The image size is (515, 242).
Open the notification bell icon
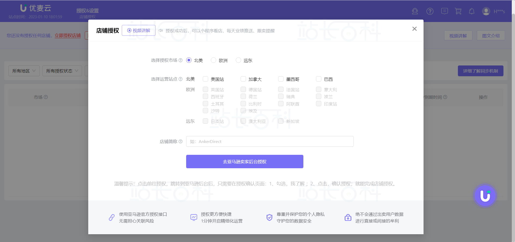coord(472,11)
